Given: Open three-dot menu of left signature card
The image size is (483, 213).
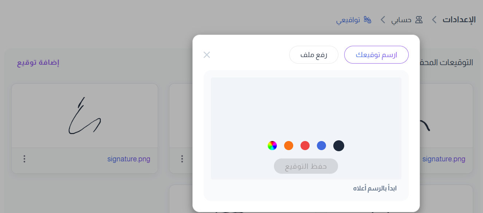Looking at the screenshot, I should pos(24,159).
